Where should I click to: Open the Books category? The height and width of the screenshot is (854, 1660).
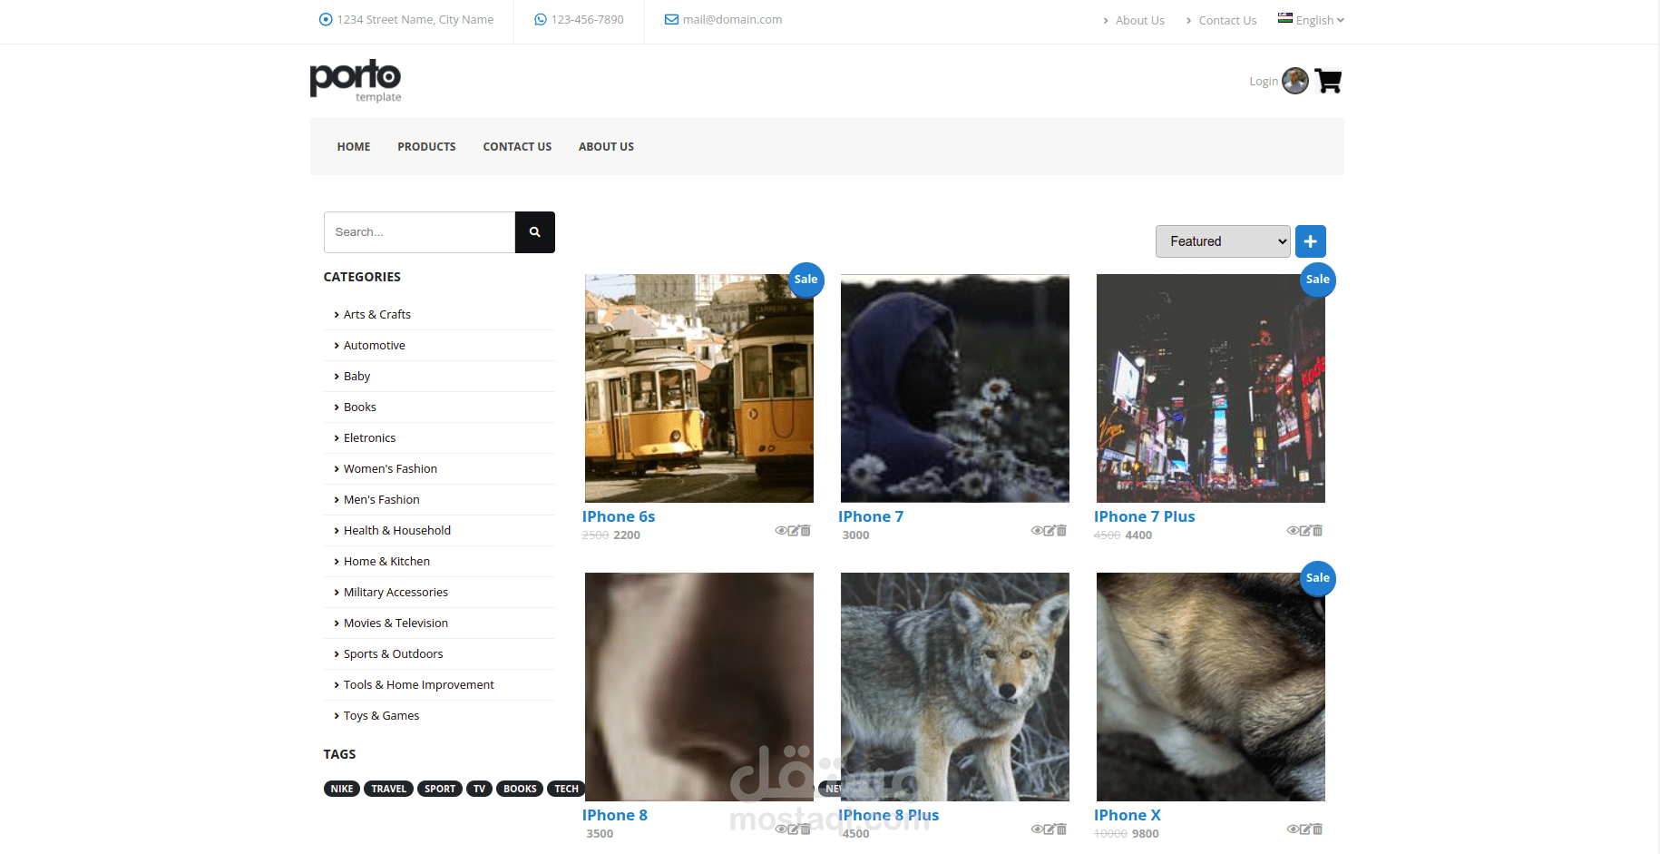pos(360,407)
